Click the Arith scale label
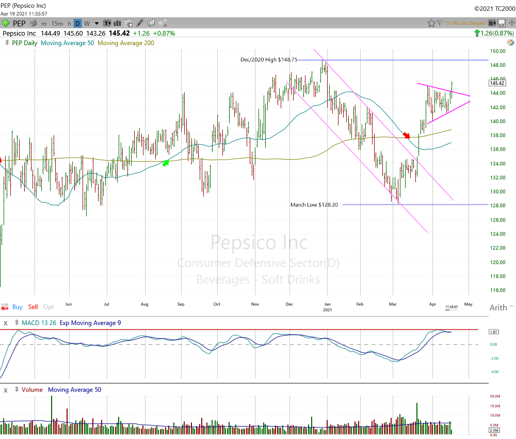This screenshot has width=516, height=439. [498, 308]
